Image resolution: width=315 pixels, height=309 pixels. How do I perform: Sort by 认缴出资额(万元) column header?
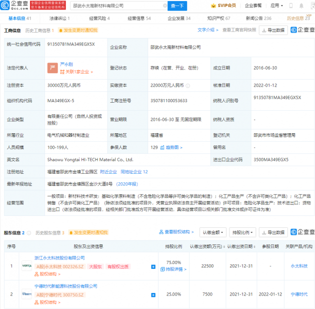207,246
